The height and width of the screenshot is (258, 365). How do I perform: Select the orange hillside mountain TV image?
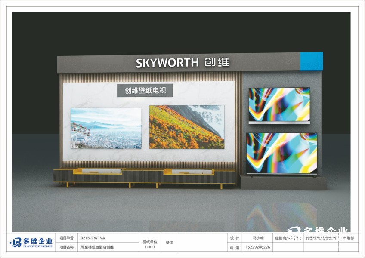(x=187, y=127)
